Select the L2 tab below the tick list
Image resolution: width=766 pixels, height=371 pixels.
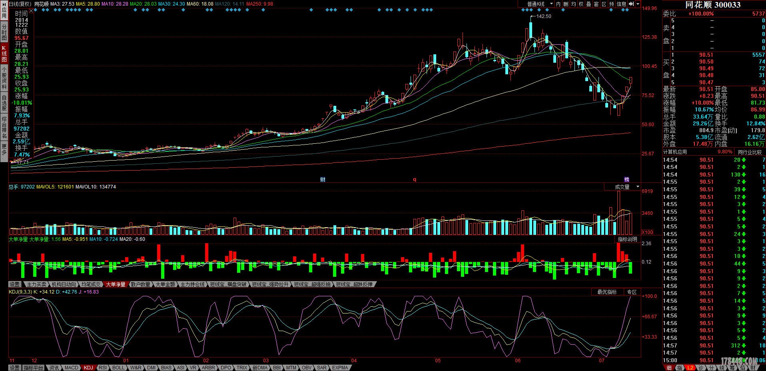(x=690, y=368)
